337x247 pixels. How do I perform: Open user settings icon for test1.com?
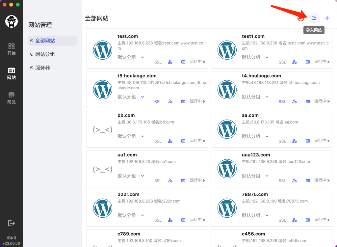pos(295,62)
